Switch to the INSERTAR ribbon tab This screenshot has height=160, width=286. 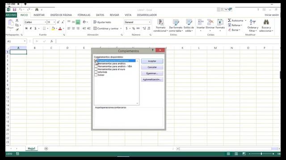pyautogui.click(x=39, y=15)
